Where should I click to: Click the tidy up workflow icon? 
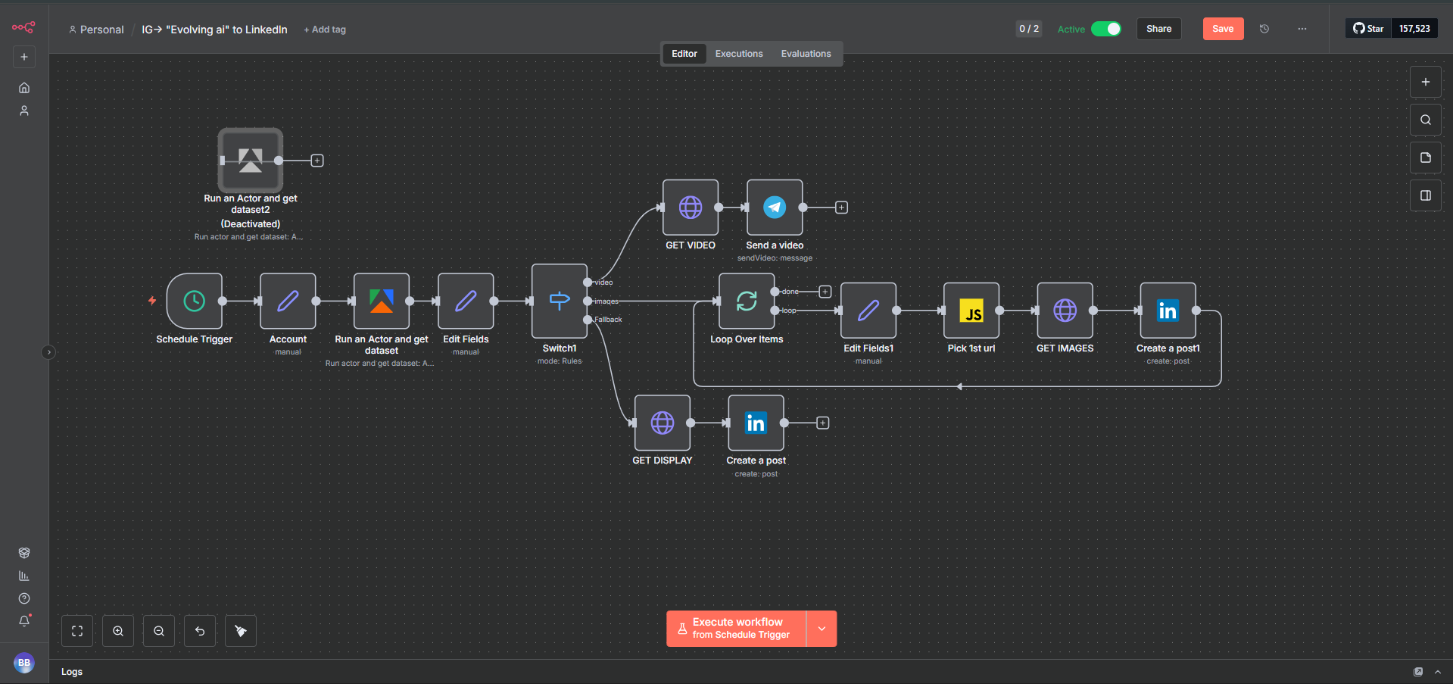coord(240,630)
